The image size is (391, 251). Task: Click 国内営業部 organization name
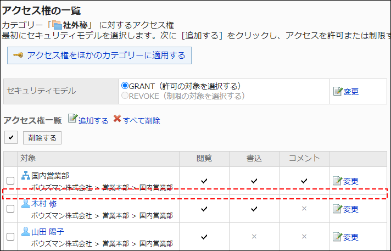click(x=50, y=176)
